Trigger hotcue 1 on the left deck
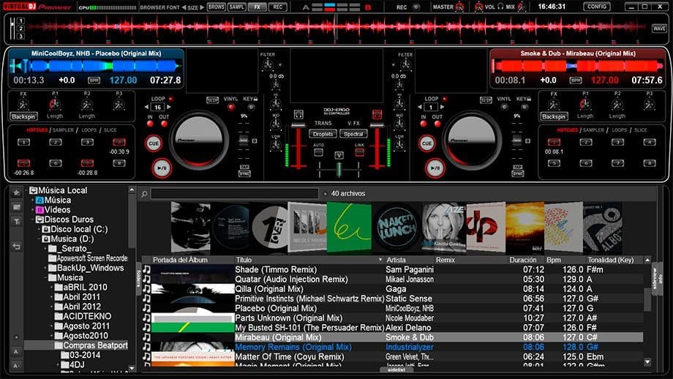This screenshot has height=379, width=673. pyautogui.click(x=23, y=142)
